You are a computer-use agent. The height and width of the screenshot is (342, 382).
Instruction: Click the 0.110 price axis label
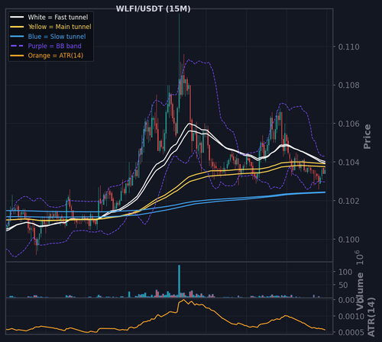pos(348,47)
